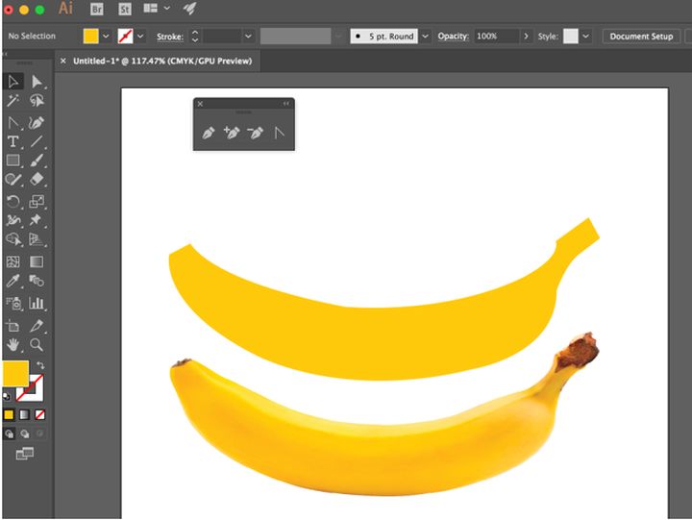Enable Draw Normal mode
692x520 pixels.
click(9, 433)
